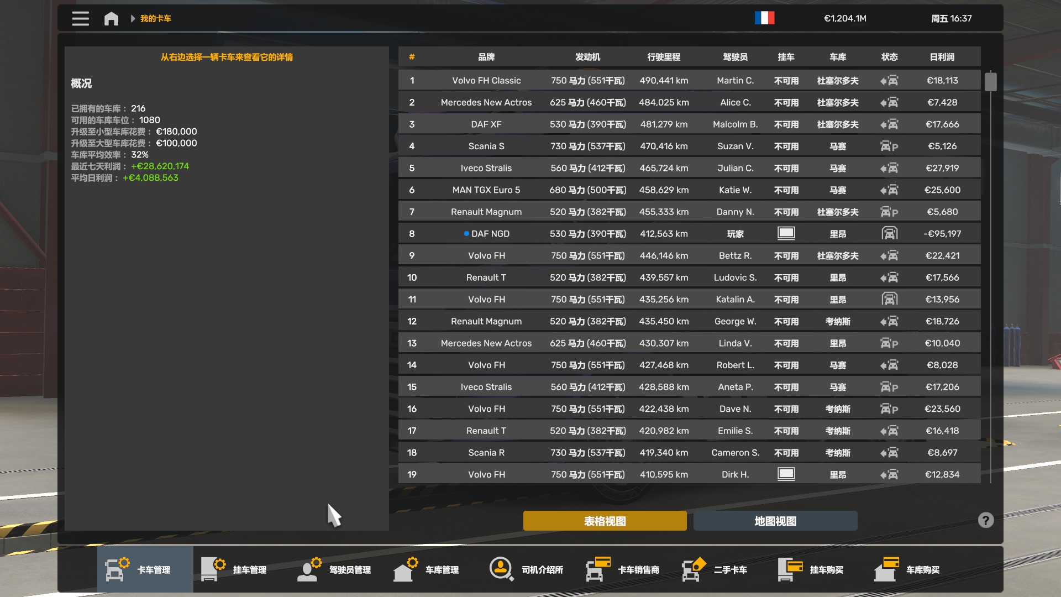Click status icon on Katalin A. row
This screenshot has width=1061, height=597.
889,299
